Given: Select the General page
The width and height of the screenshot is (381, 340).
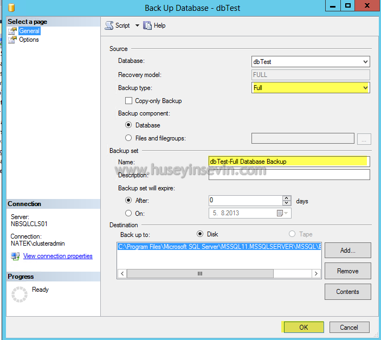Looking at the screenshot, I should pyautogui.click(x=29, y=31).
